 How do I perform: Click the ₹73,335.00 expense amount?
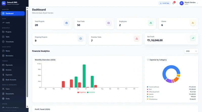[x=192, y=87]
